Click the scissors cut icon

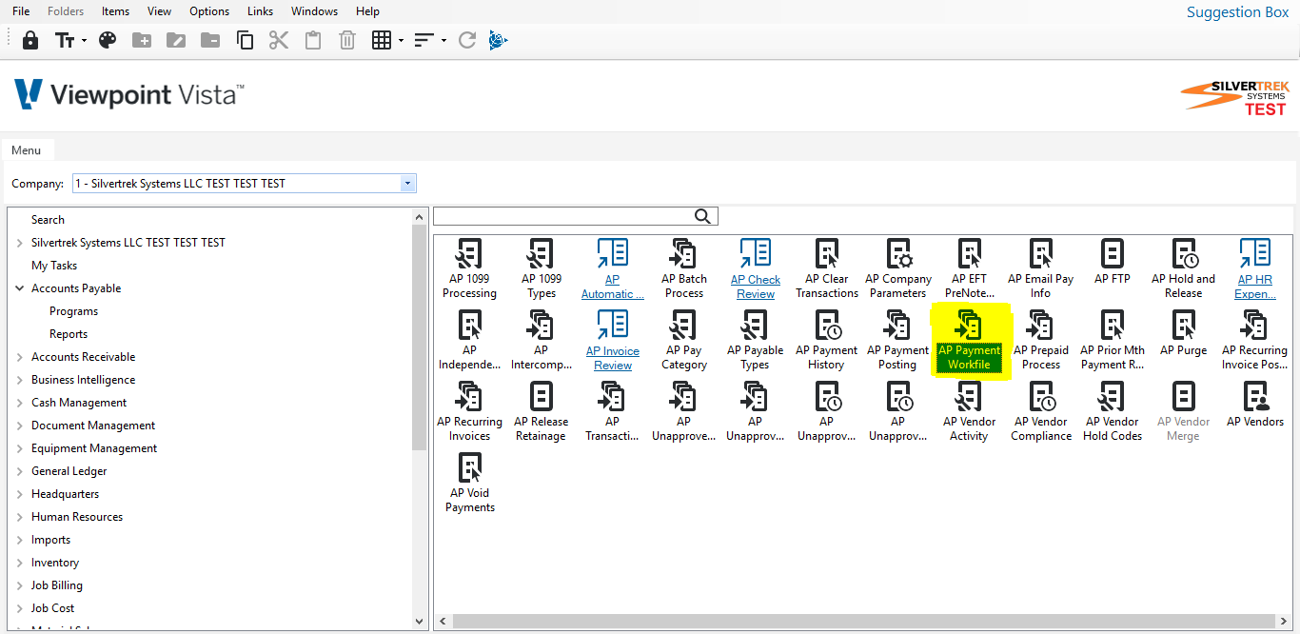278,40
